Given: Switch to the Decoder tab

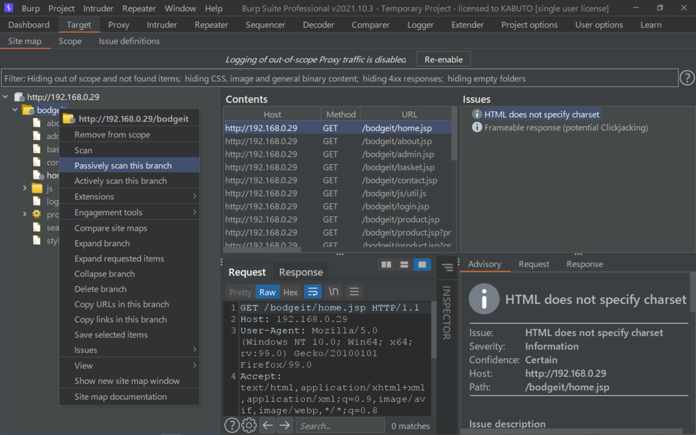Looking at the screenshot, I should click(318, 25).
